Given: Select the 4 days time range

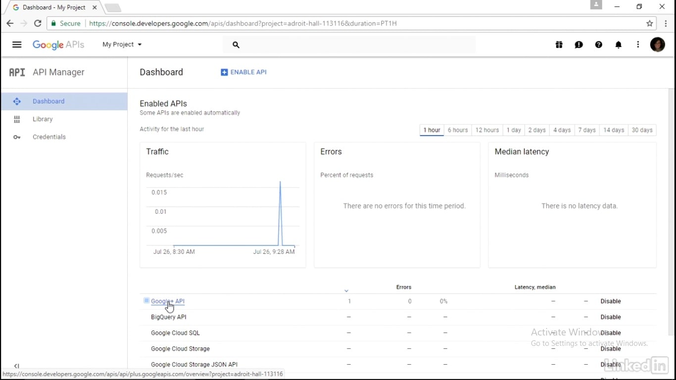Looking at the screenshot, I should pyautogui.click(x=562, y=130).
